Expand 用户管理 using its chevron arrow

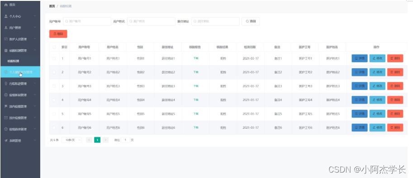pos(35,28)
